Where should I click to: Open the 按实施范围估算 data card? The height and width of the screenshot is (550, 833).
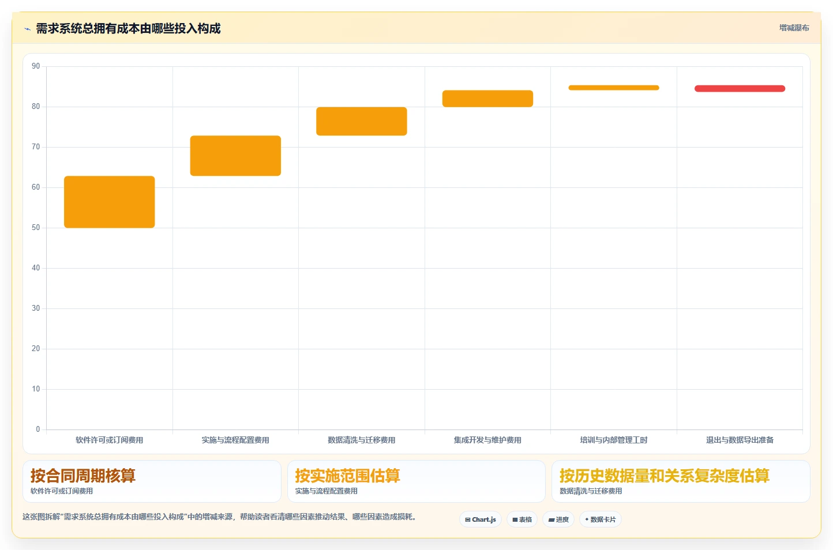pos(416,481)
